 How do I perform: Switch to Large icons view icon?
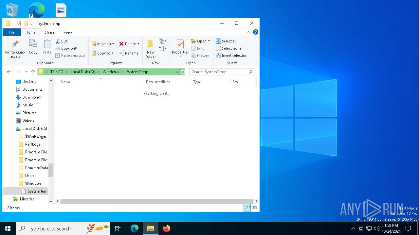pos(254,208)
